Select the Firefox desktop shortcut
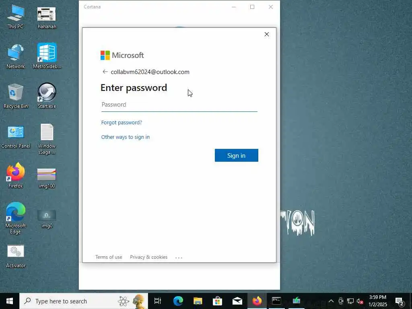 click(16, 175)
